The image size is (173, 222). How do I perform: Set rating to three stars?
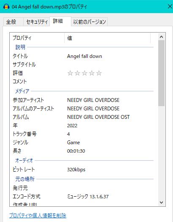(x=84, y=73)
